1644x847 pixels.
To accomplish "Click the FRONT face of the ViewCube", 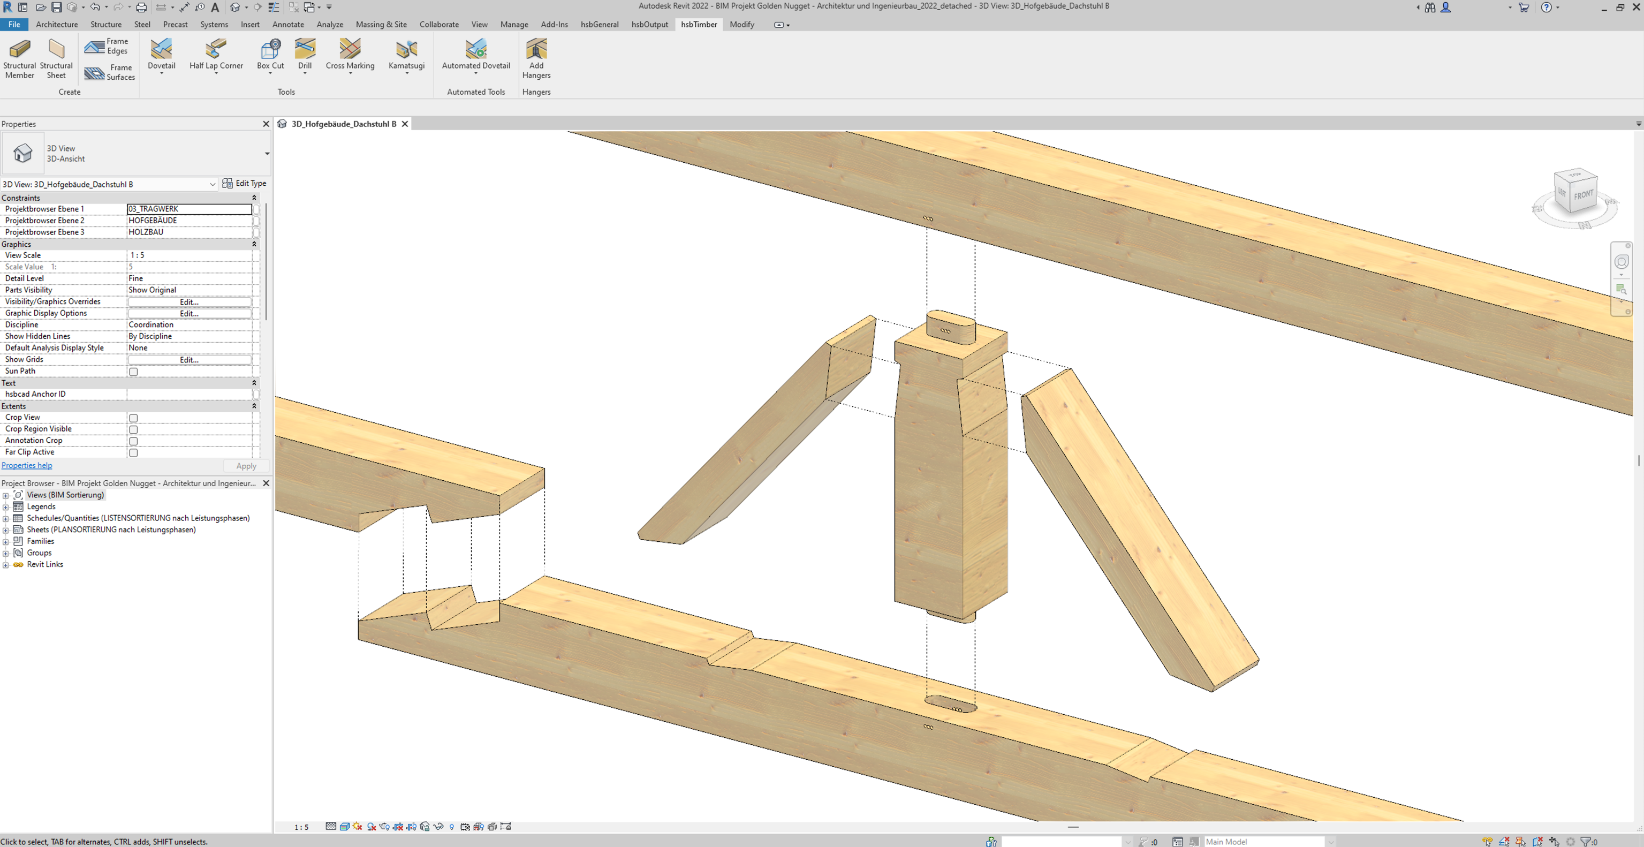I will [1583, 195].
